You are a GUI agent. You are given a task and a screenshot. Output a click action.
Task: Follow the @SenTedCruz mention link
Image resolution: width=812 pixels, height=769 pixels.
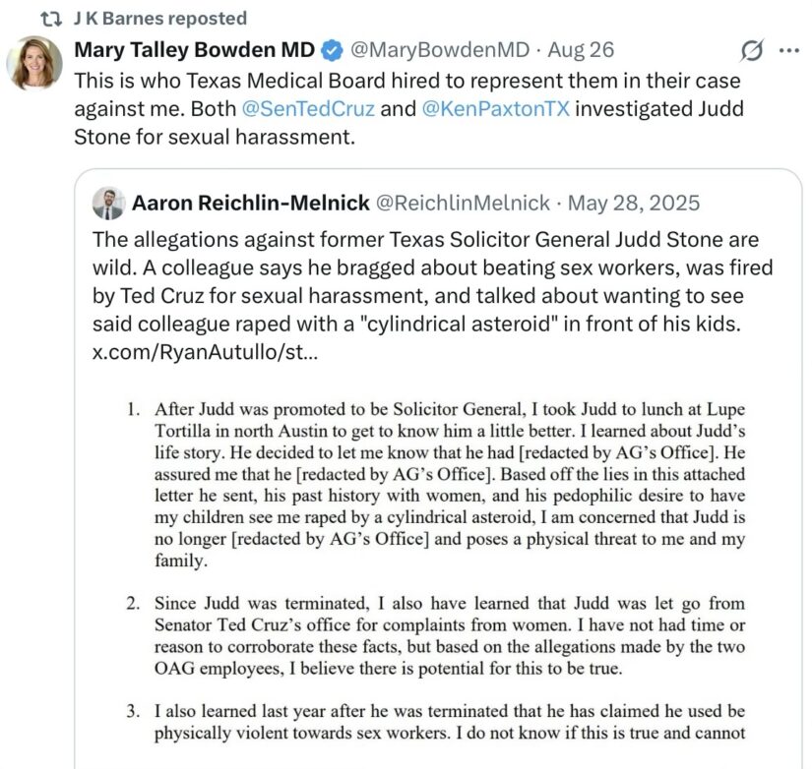tap(308, 109)
